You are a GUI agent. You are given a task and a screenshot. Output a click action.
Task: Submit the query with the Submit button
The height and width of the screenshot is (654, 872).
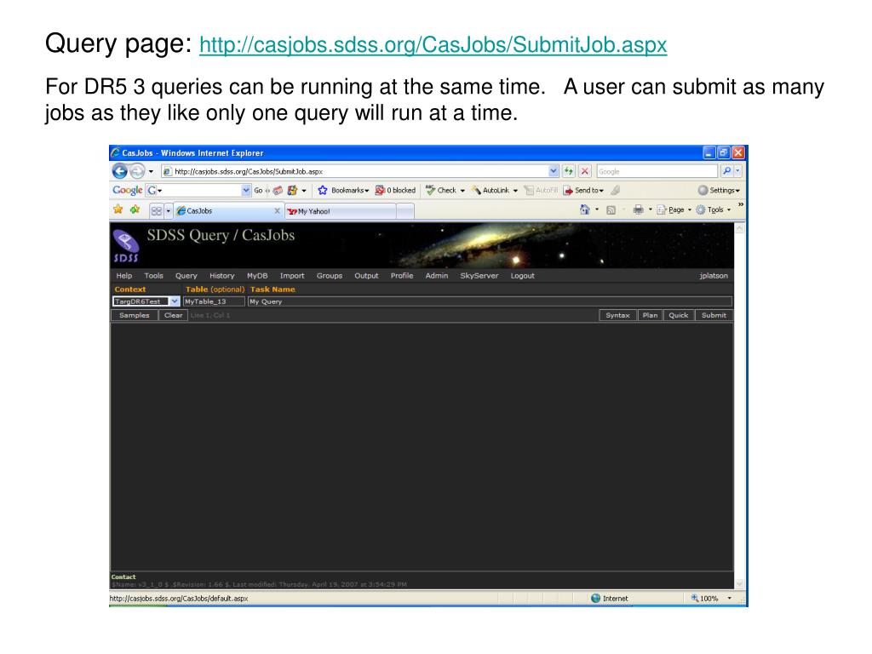[714, 315]
